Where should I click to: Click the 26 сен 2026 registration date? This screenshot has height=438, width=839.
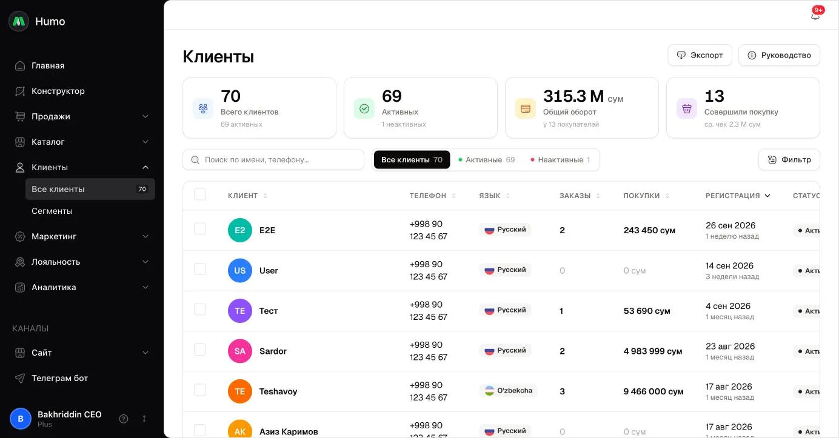coord(730,225)
